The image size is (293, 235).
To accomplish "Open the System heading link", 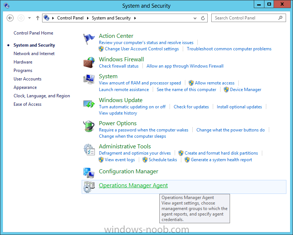I will point(108,76).
